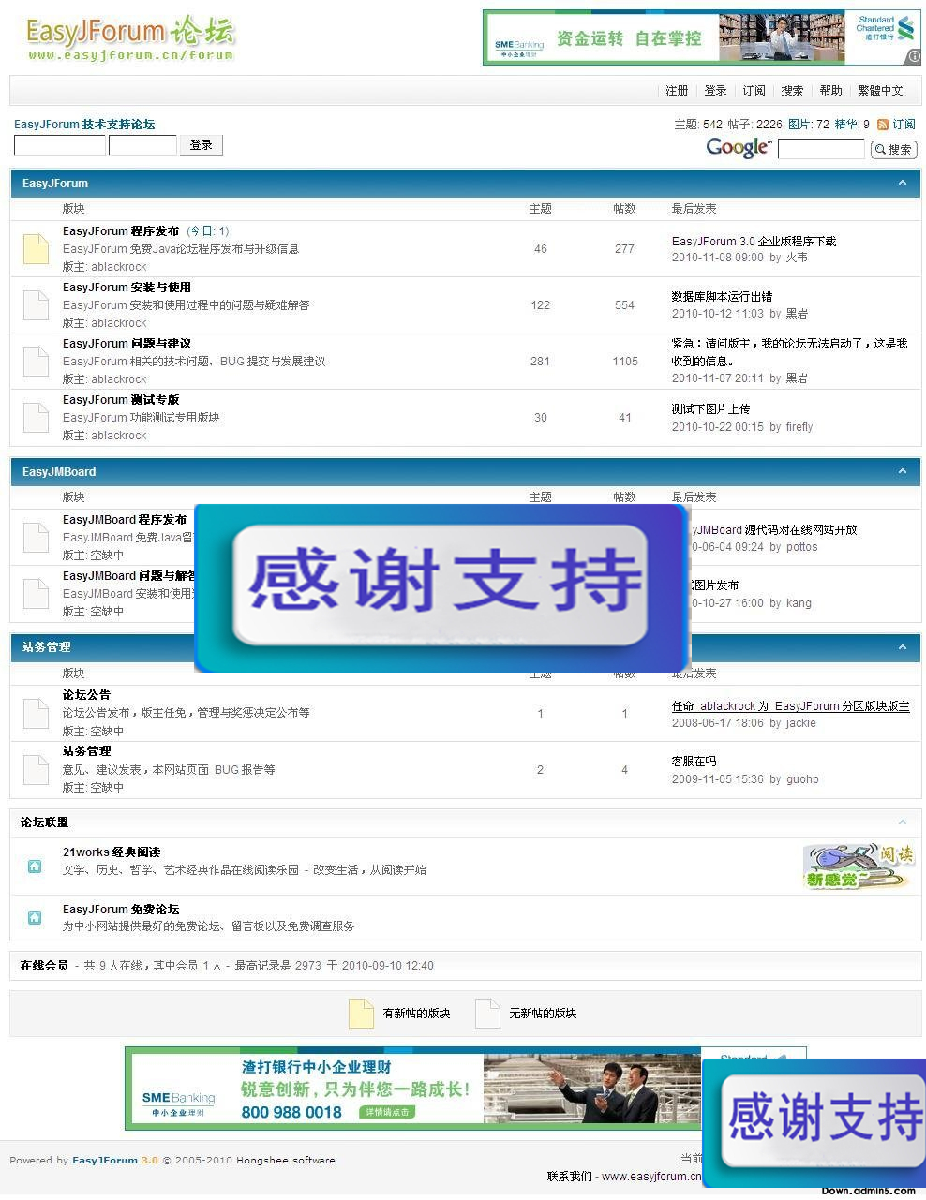Click the folder icon for EasyJForum 测试专版
The image size is (926, 1200).
36,418
